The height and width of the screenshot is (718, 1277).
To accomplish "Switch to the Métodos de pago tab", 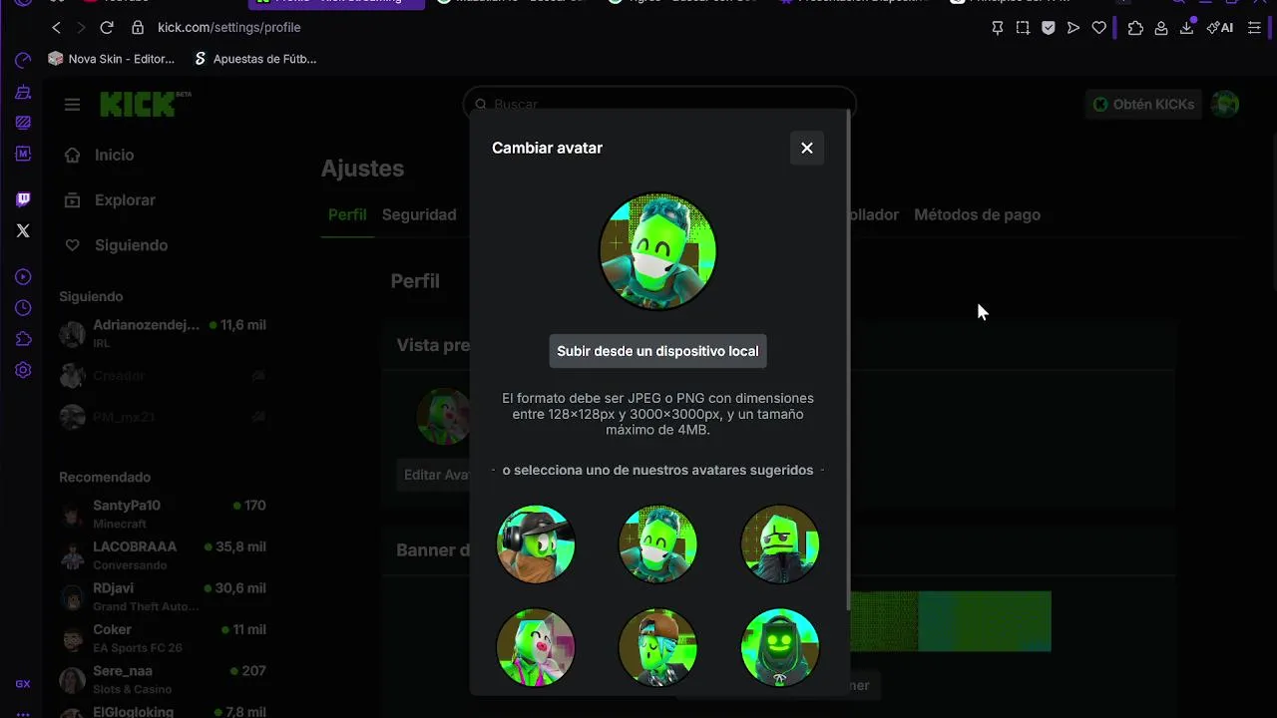I will coord(977,214).
